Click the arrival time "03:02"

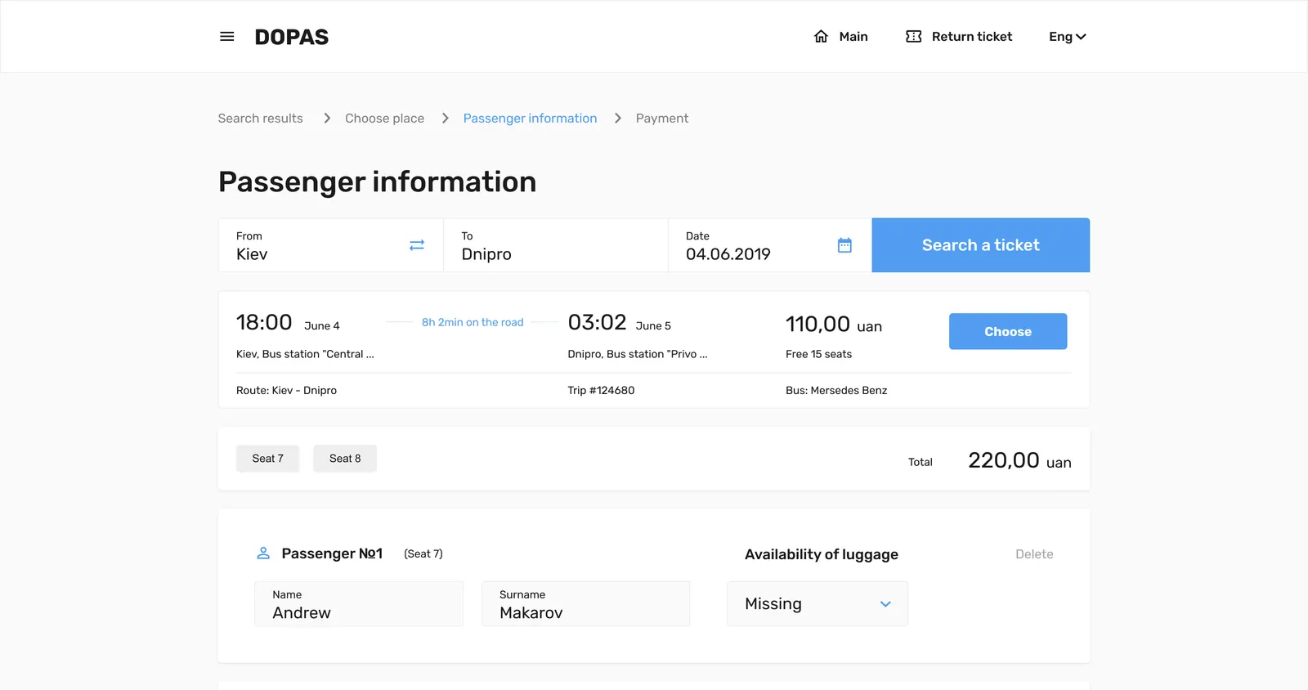(x=597, y=322)
